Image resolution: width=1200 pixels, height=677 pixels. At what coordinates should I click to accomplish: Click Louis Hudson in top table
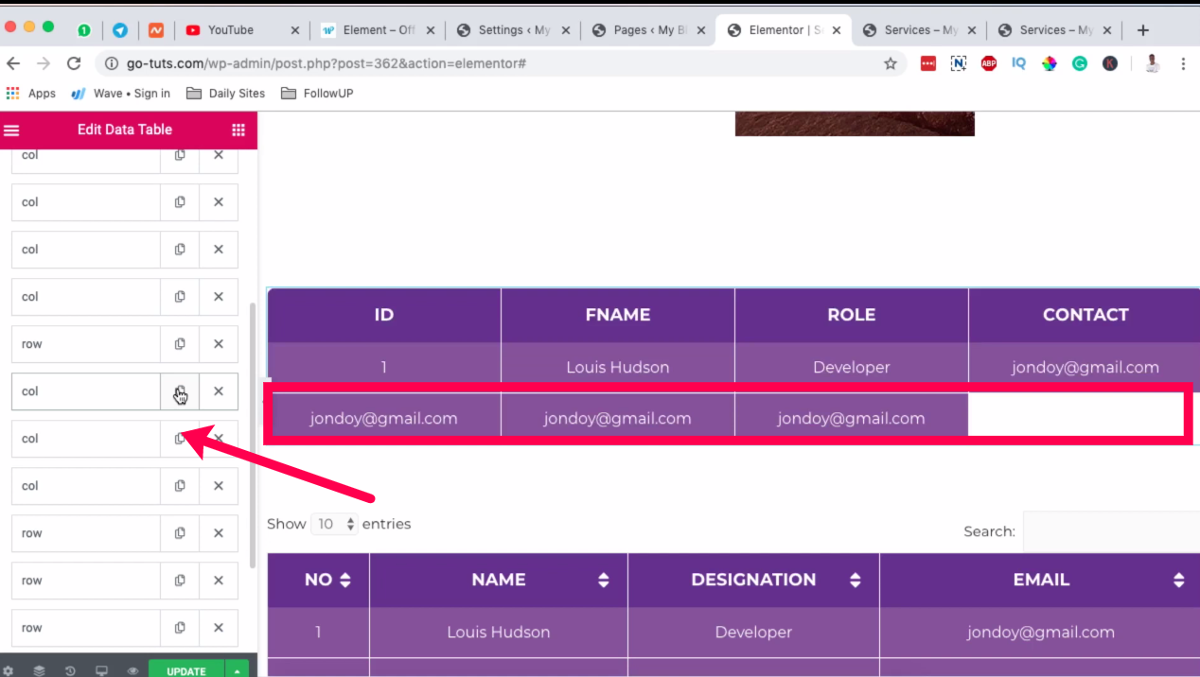pos(618,367)
